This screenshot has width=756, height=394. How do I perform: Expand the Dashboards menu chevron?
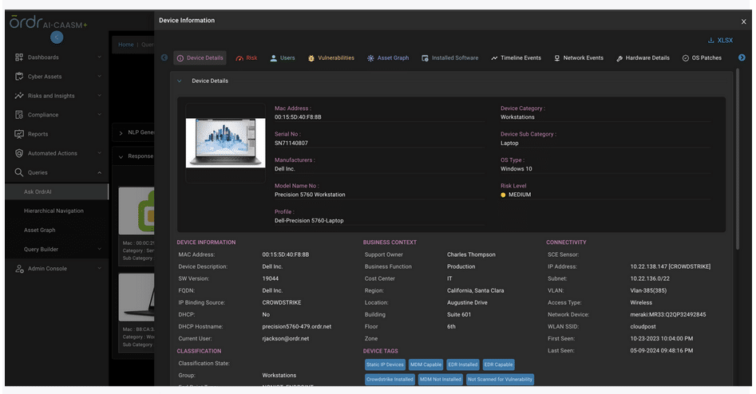pos(99,57)
